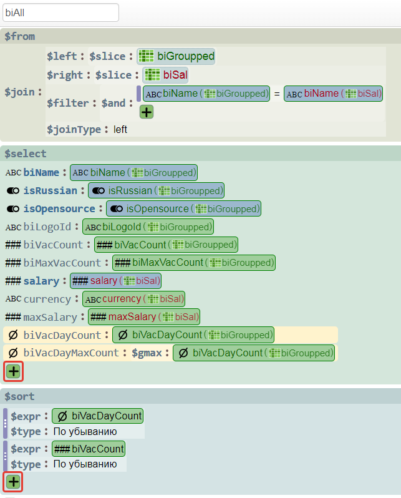Viewport: 401px width, 498px height.
Task: Open the $type dropdown for the biVacDayCount sort
Action: tap(84, 432)
